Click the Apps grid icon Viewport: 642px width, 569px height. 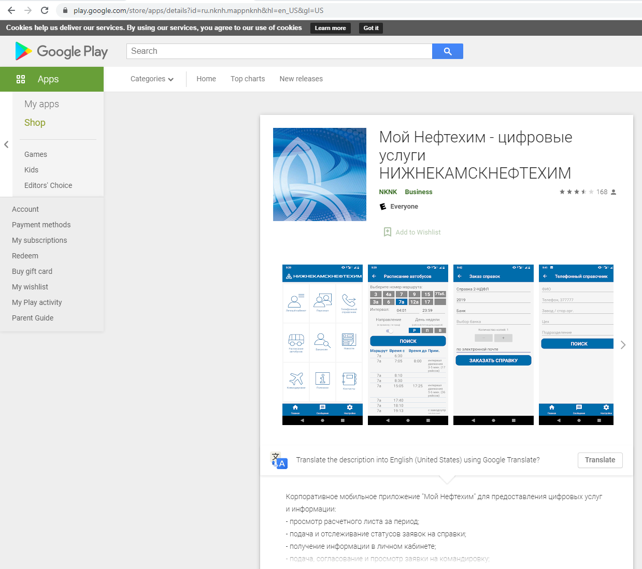pyautogui.click(x=21, y=79)
